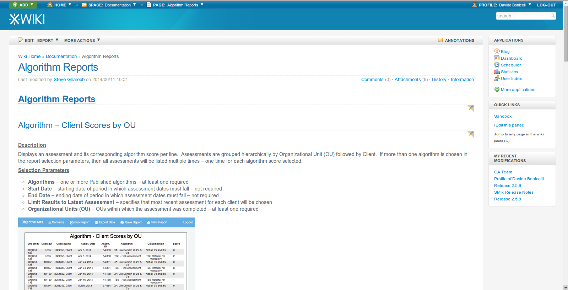Click inside the search input field
568x290 pixels.
coord(522,16)
